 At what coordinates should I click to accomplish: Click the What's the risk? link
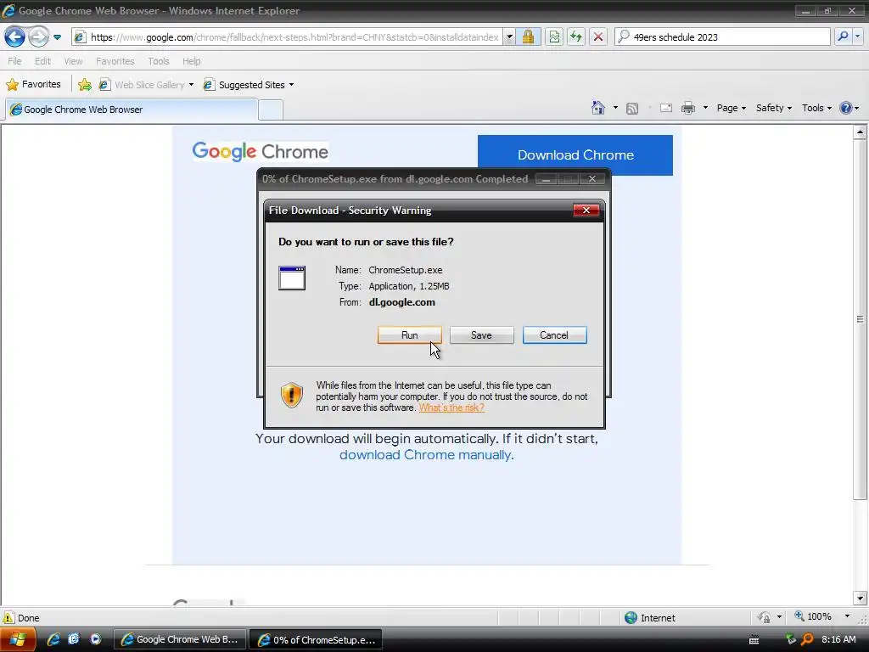coord(451,407)
